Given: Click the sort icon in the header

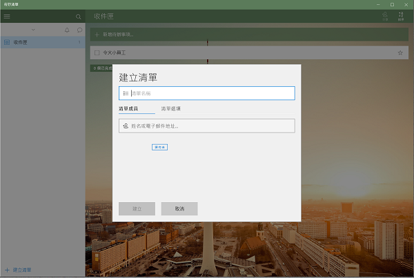Looking at the screenshot, I should tap(401, 16).
